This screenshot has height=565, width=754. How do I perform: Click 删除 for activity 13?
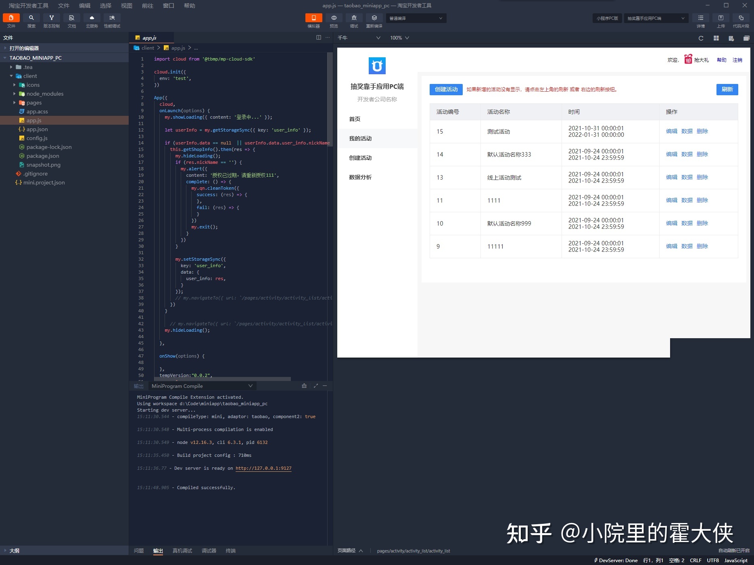[x=702, y=177]
